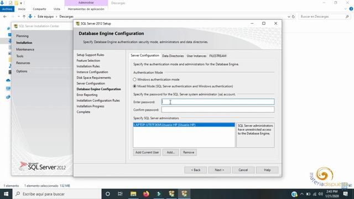354x199 pixels.
Task: Click Explorer back navigation arrow
Action: tap(5, 17)
